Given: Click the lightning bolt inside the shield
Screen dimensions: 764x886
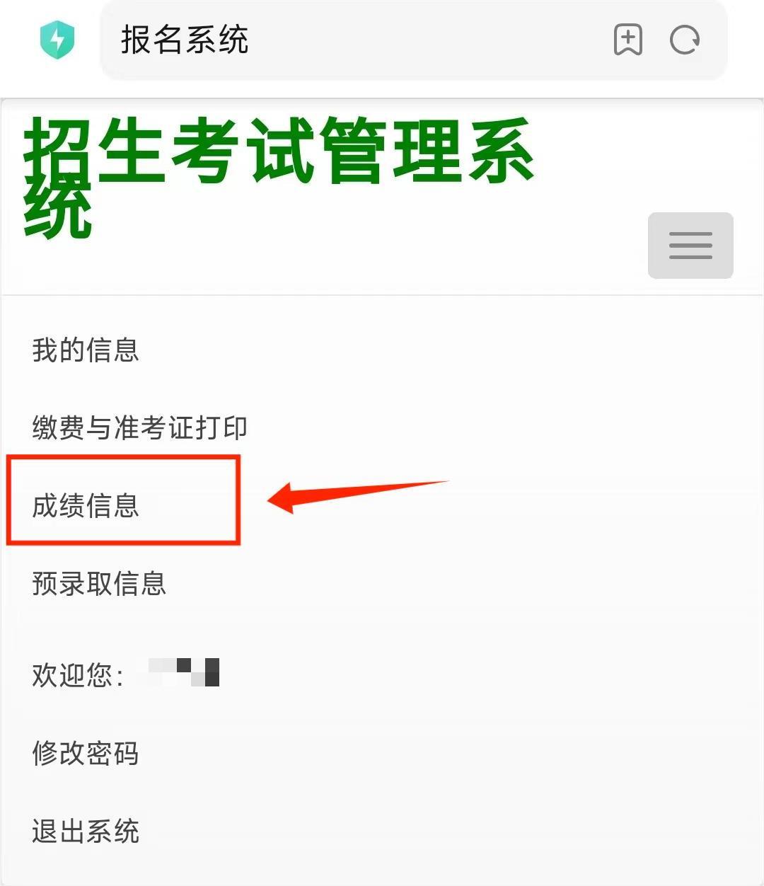Looking at the screenshot, I should point(58,40).
